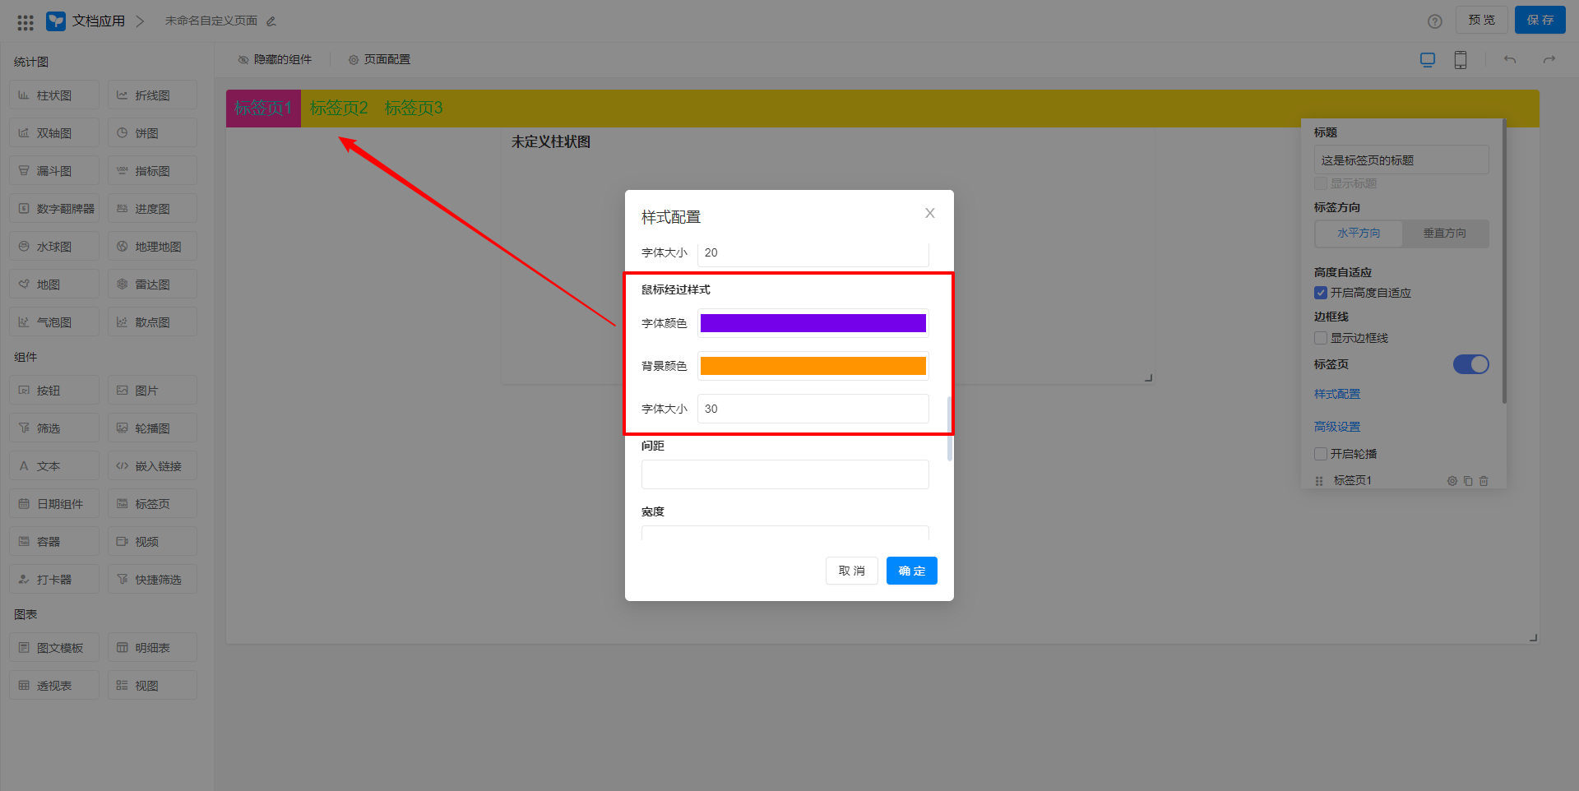Switch to mobile preview icon

tap(1461, 60)
